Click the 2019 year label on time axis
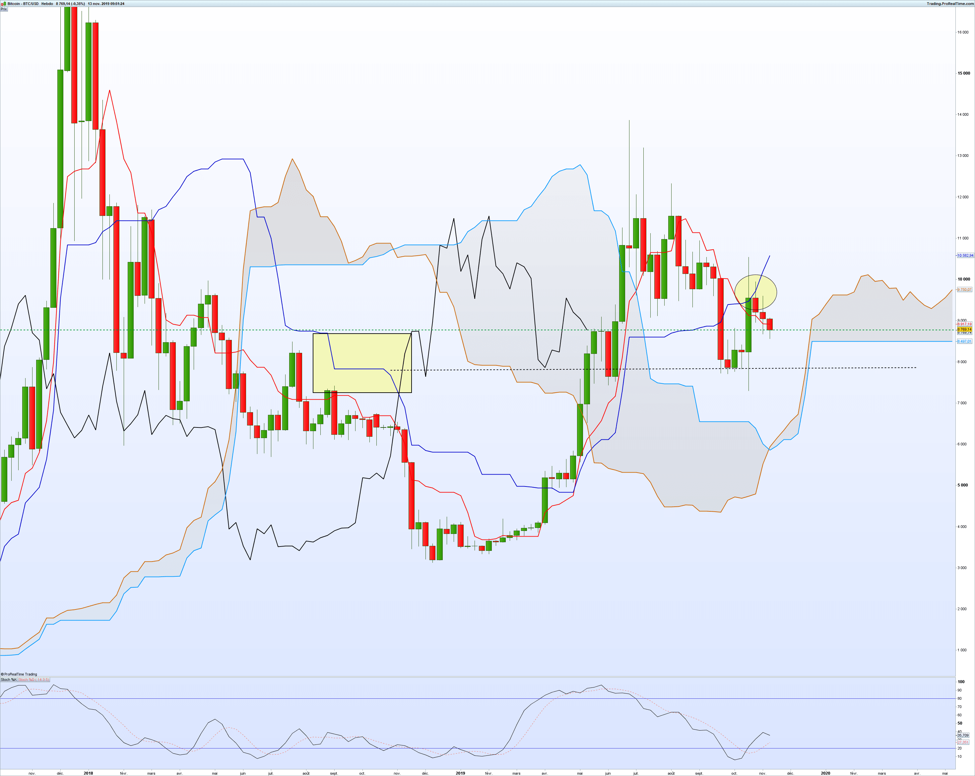 [460, 773]
